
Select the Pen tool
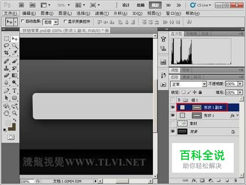point(6,91)
